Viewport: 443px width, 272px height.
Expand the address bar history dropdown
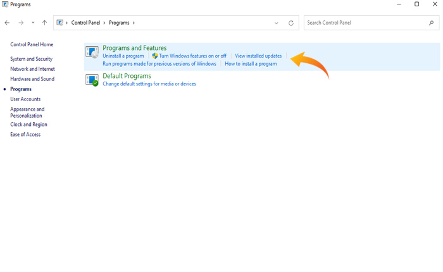tap(277, 23)
